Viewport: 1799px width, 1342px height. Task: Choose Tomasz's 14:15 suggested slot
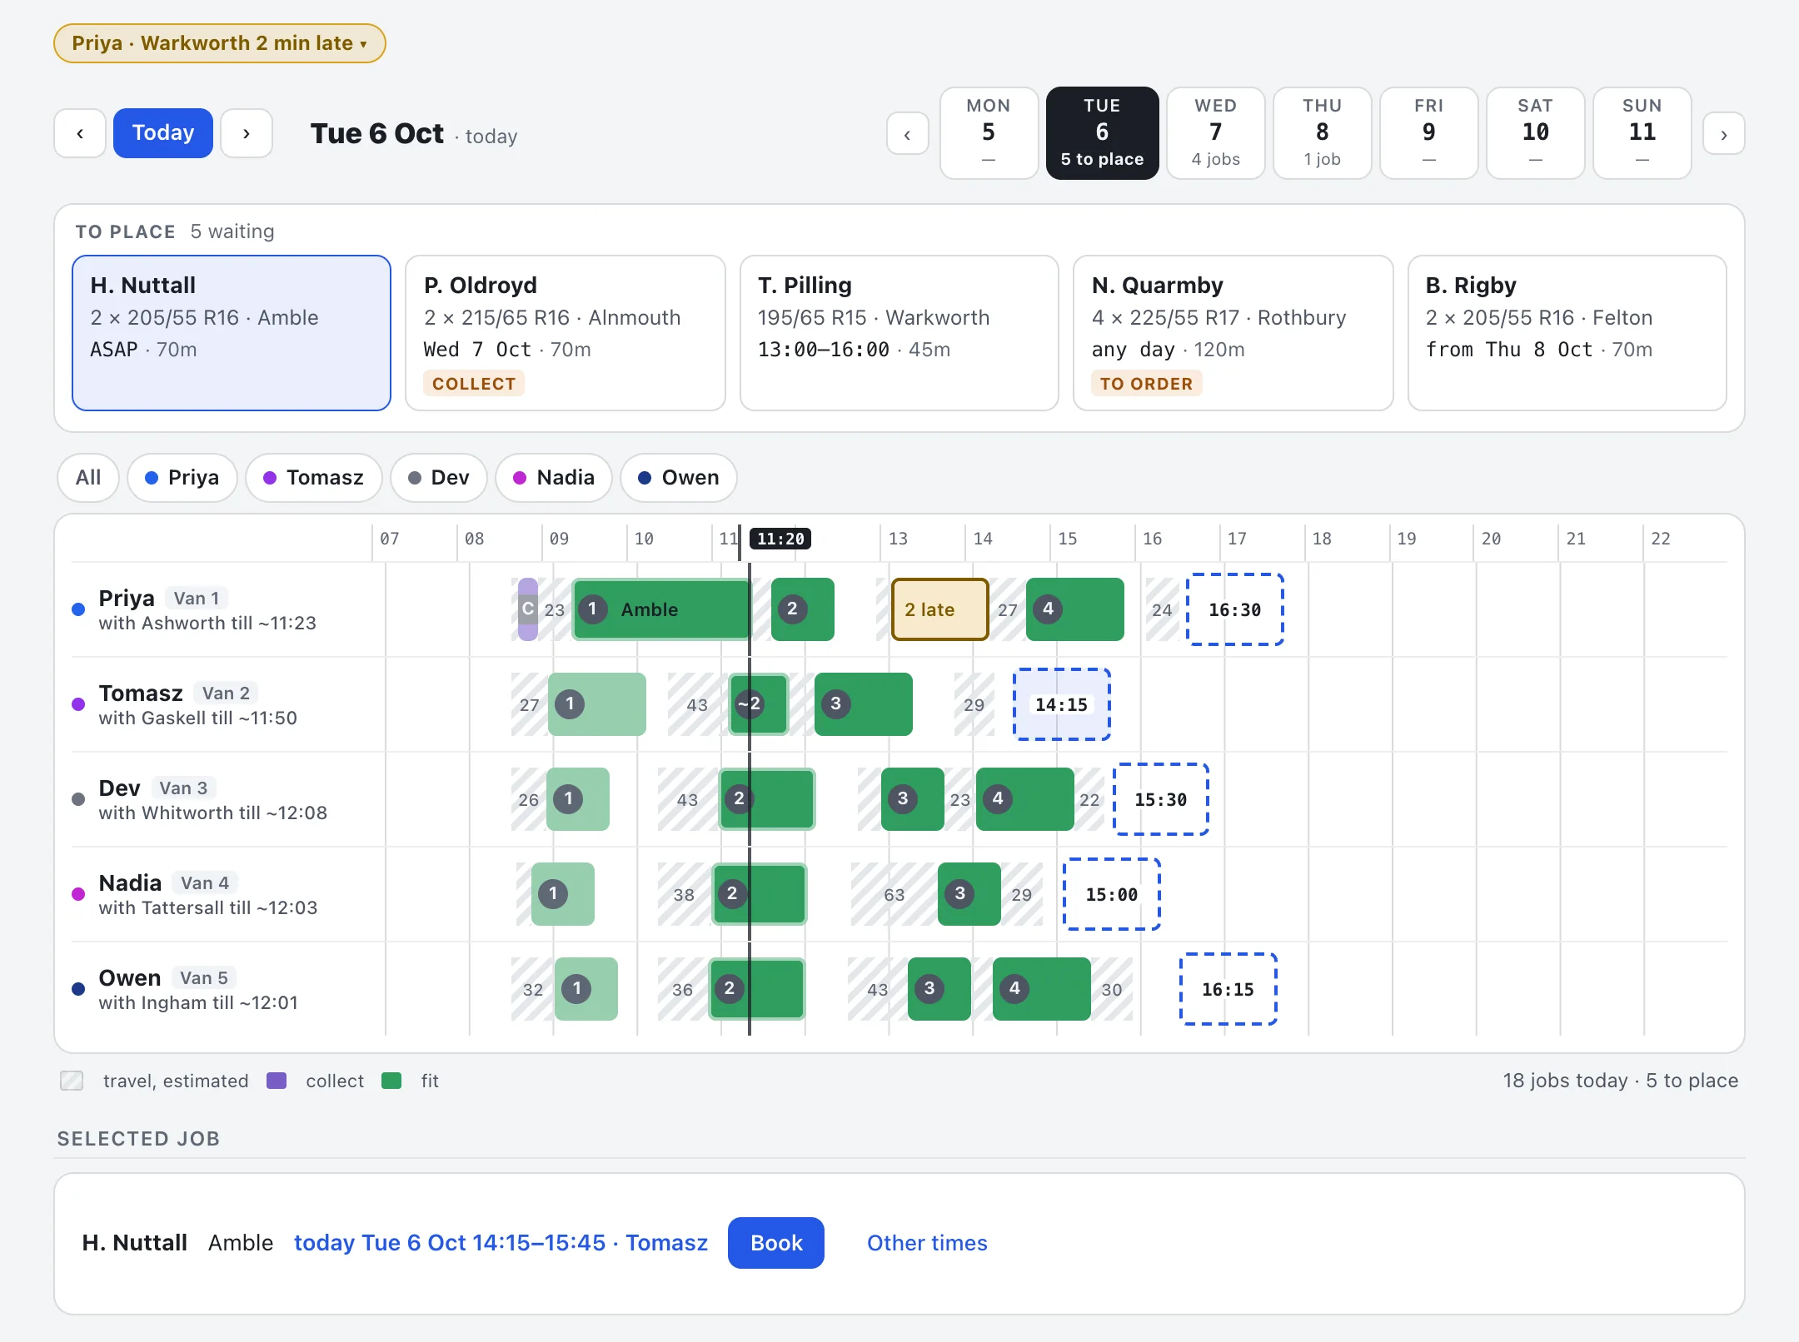pyautogui.click(x=1062, y=704)
